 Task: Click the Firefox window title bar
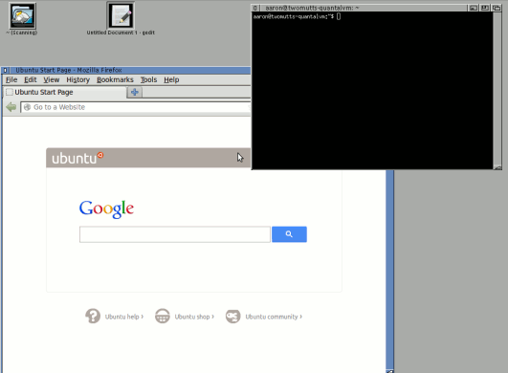[129, 70]
